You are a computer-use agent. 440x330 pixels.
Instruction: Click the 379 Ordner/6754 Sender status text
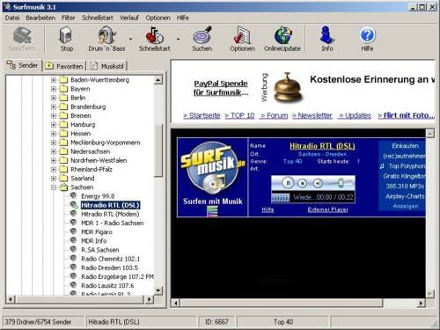(x=38, y=322)
